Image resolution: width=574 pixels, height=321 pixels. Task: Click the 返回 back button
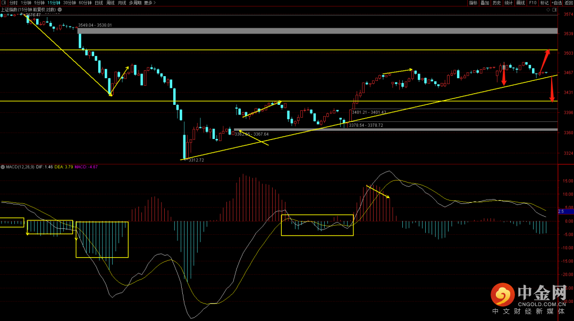pyautogui.click(x=569, y=3)
